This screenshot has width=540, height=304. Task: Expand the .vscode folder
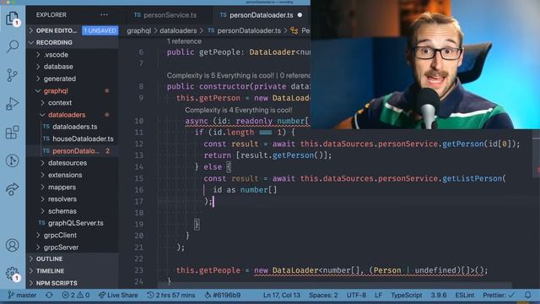point(73,54)
